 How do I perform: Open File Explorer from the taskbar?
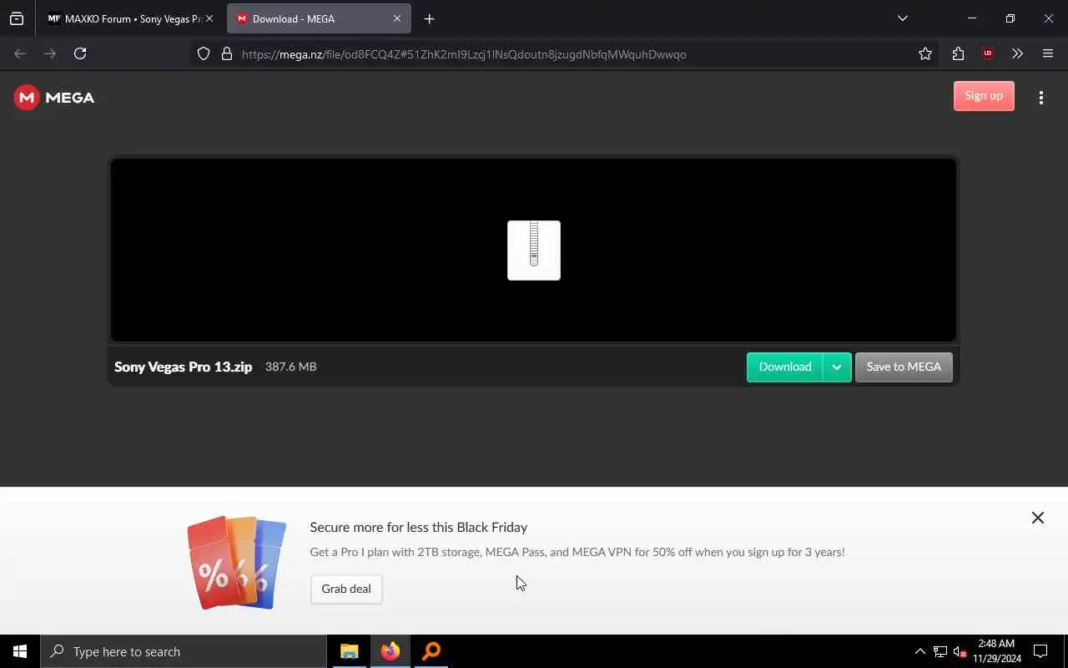click(349, 651)
